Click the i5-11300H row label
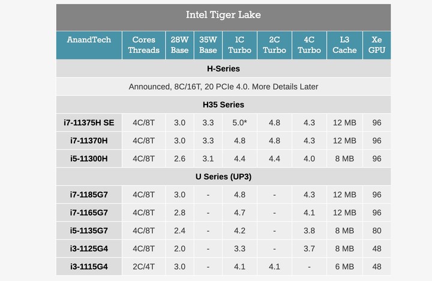The width and height of the screenshot is (432, 281). coord(89,159)
